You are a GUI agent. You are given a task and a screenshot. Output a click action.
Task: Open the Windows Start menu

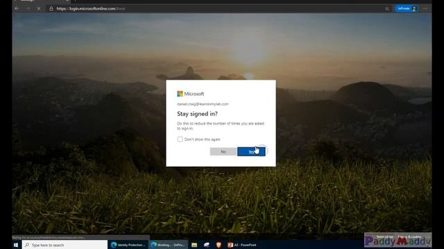[16, 245]
